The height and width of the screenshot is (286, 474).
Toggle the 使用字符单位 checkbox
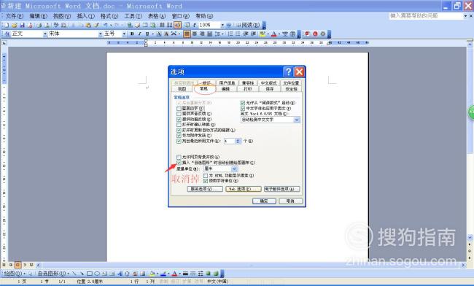click(206, 181)
